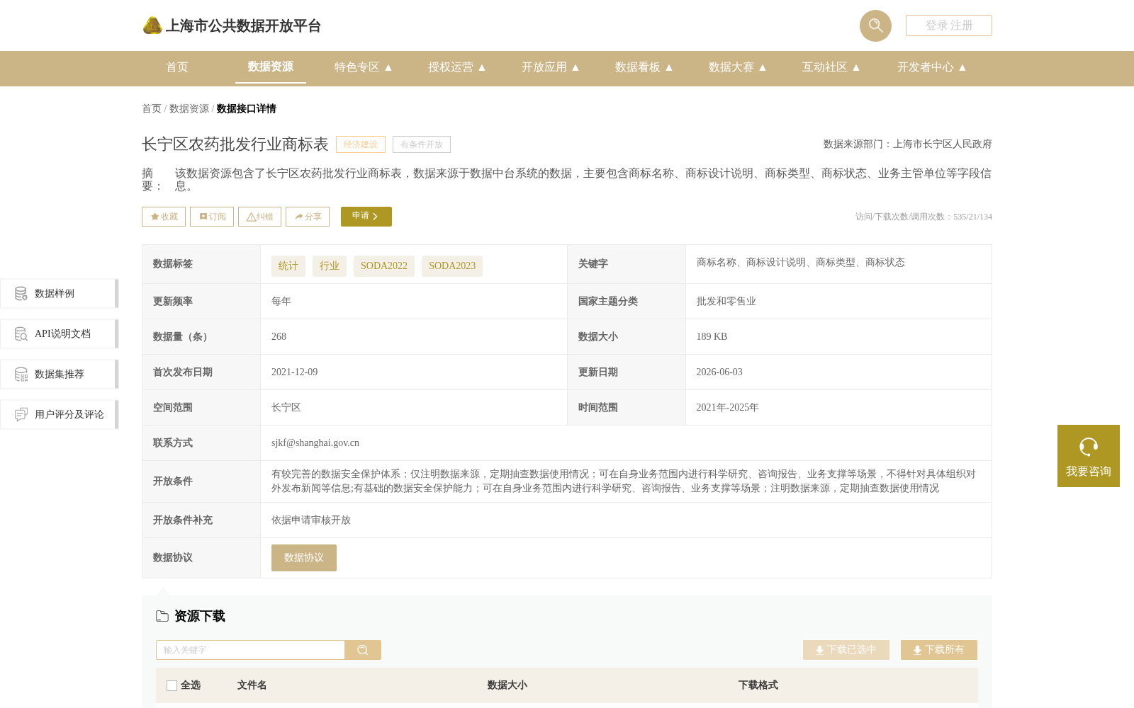Click 下载已选中 button
The width and height of the screenshot is (1134, 708).
pos(846,650)
